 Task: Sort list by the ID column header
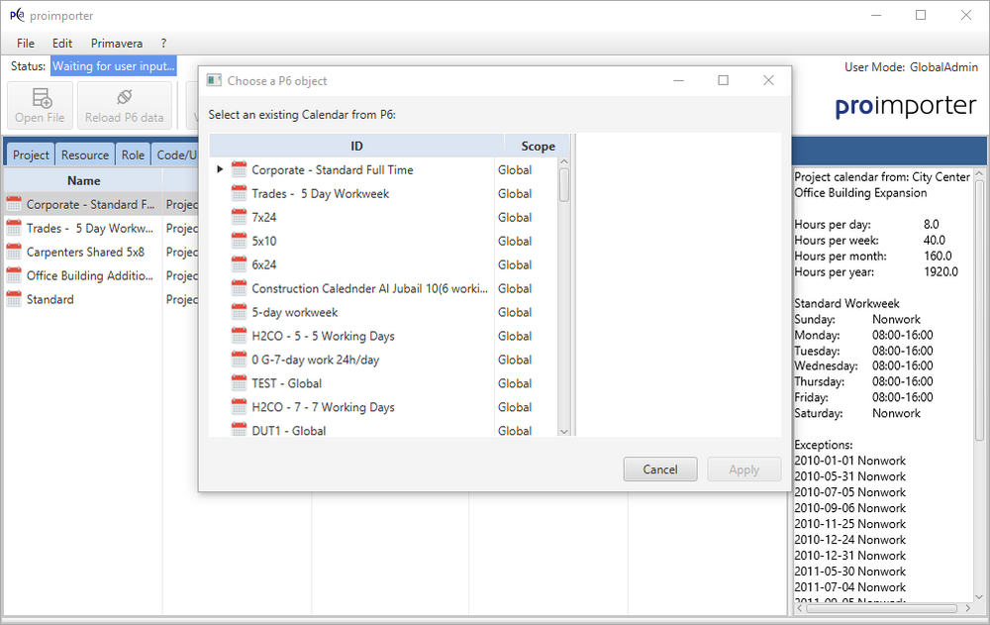pos(356,146)
